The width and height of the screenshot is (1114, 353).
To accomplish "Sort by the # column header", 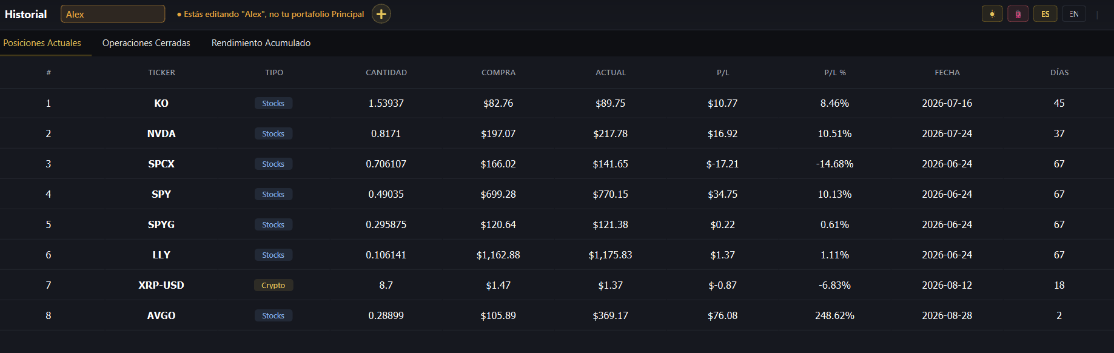I will point(49,72).
